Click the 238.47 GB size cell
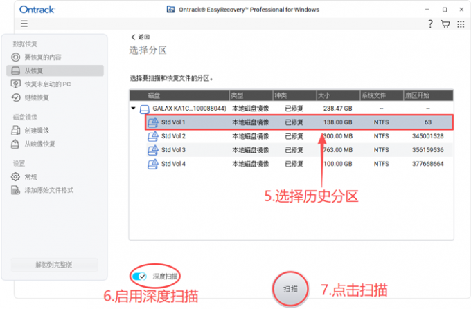 [337, 109]
